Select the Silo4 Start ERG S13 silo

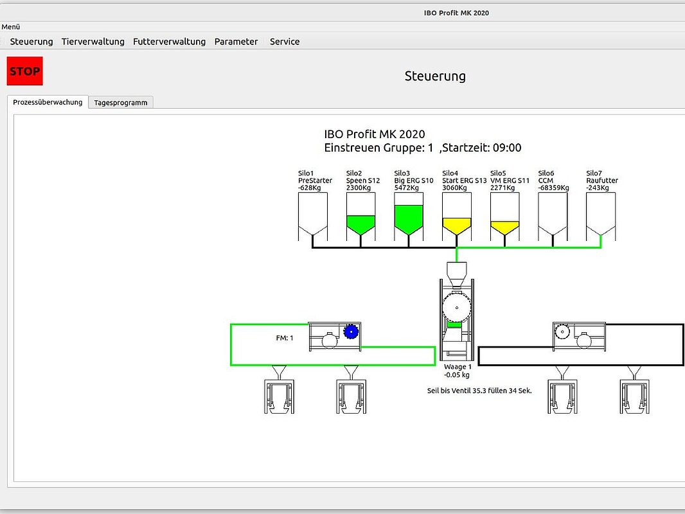coord(457,217)
